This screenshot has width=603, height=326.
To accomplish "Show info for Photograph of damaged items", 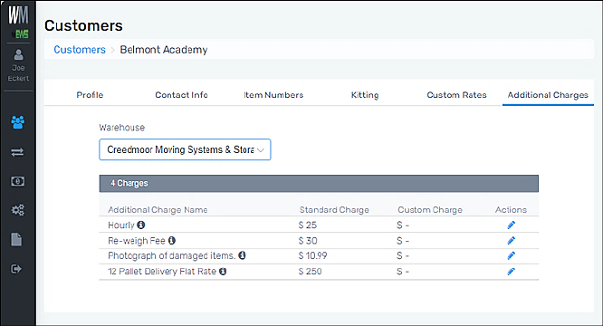I will pos(242,255).
